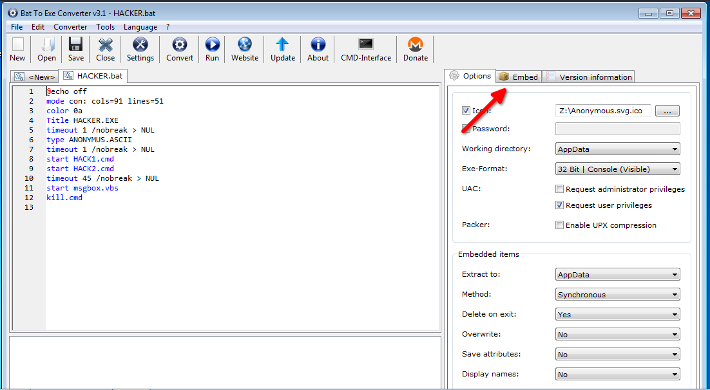Click the output log pane below the editor
The width and height of the screenshot is (710, 390).
click(225, 362)
